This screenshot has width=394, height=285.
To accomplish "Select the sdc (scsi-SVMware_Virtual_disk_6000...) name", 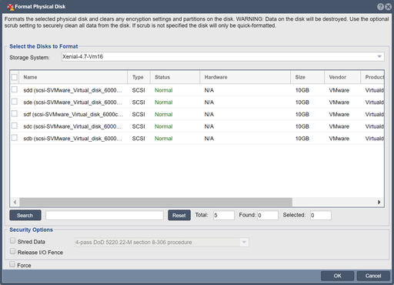I will tap(72, 126).
